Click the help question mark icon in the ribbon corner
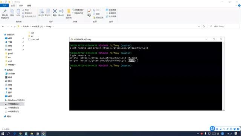 [239, 6]
